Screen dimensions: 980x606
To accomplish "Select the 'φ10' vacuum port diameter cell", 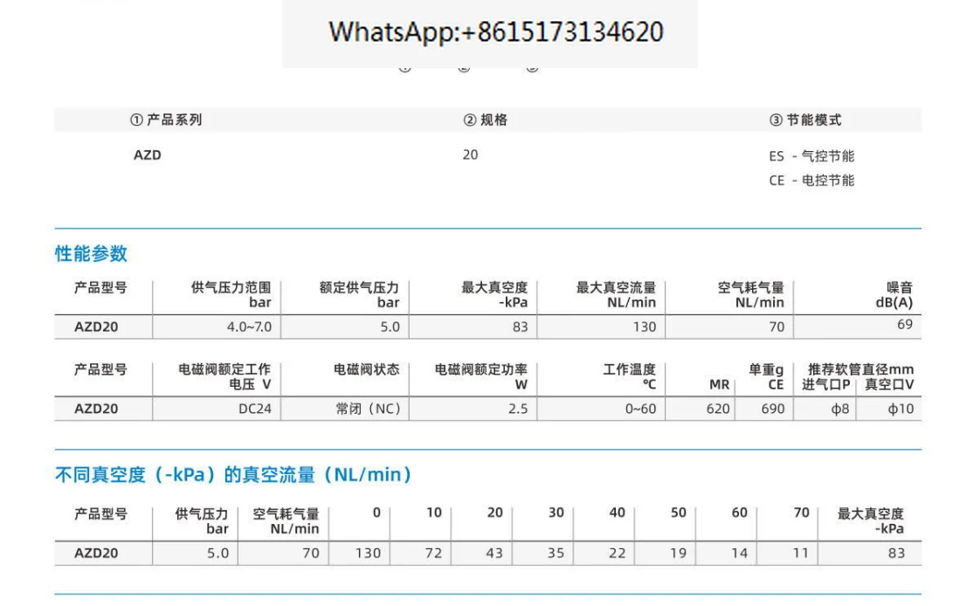I will coord(901,409).
